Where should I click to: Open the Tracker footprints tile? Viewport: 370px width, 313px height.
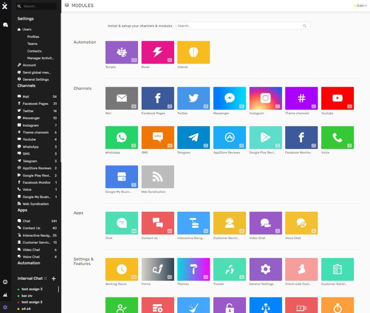(x=229, y=269)
